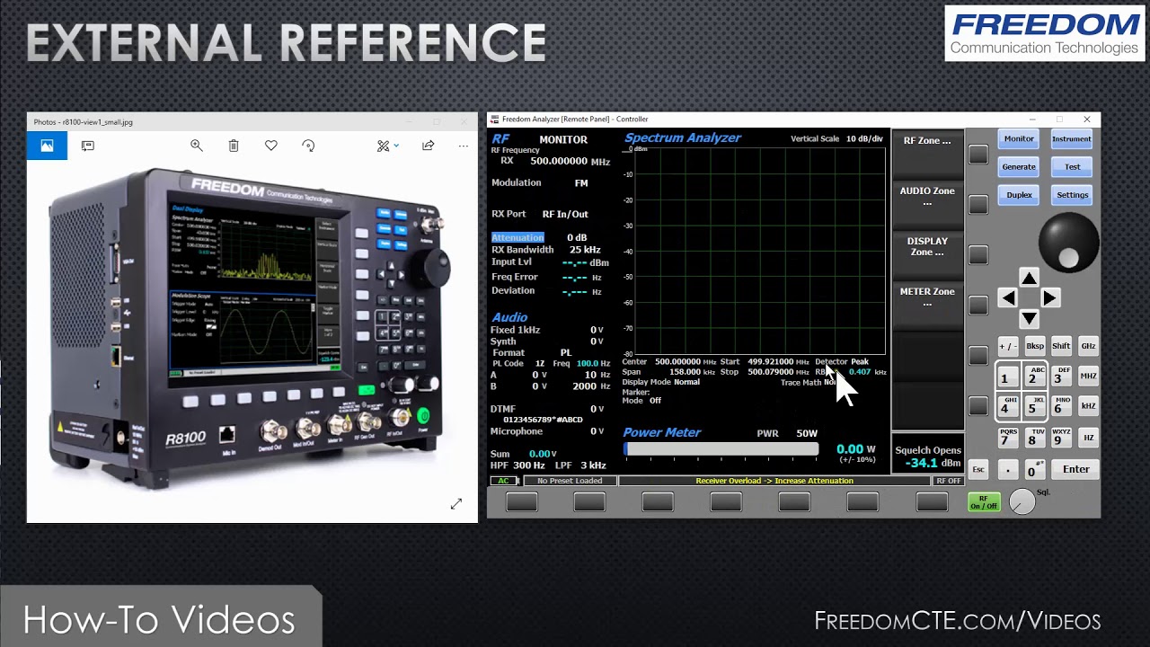
Task: Click the Receiver Overload warning message
Action: [x=774, y=481]
